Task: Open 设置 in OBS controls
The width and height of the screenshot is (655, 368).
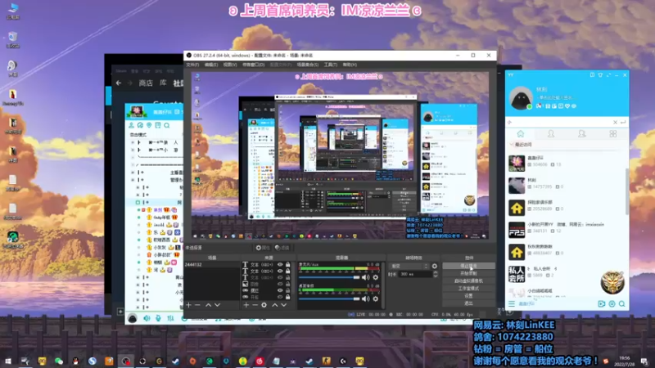Action: tap(468, 296)
